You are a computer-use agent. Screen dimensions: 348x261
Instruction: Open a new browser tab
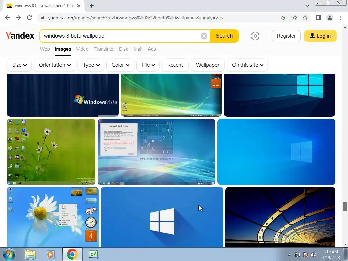92,6
